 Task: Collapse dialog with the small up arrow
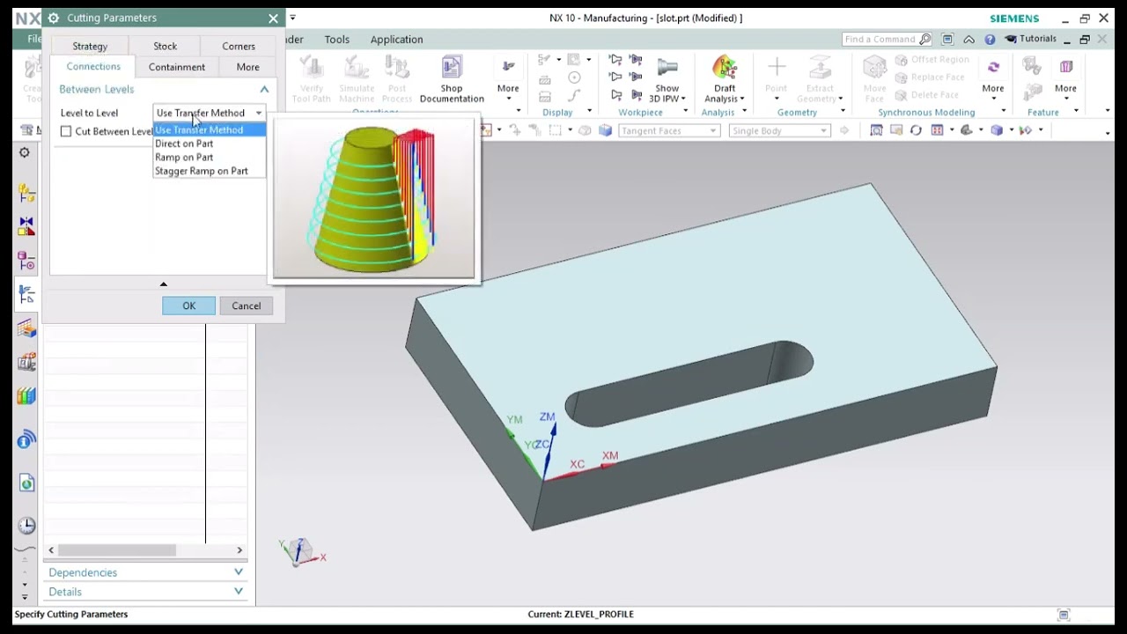163,284
